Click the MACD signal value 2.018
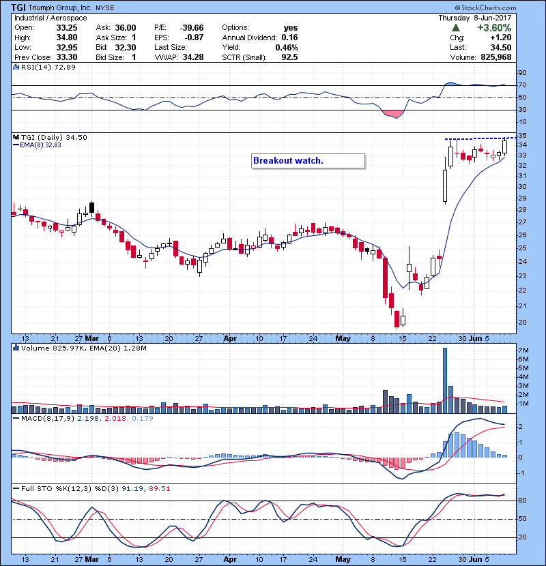This screenshot has width=546, height=566. (115, 419)
